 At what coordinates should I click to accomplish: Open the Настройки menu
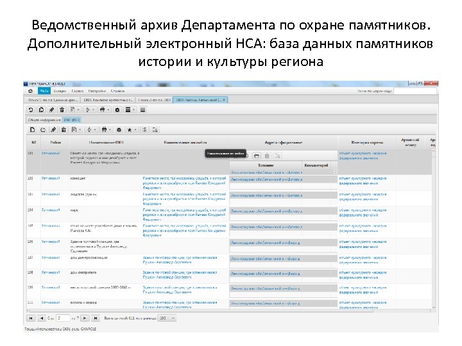97,91
